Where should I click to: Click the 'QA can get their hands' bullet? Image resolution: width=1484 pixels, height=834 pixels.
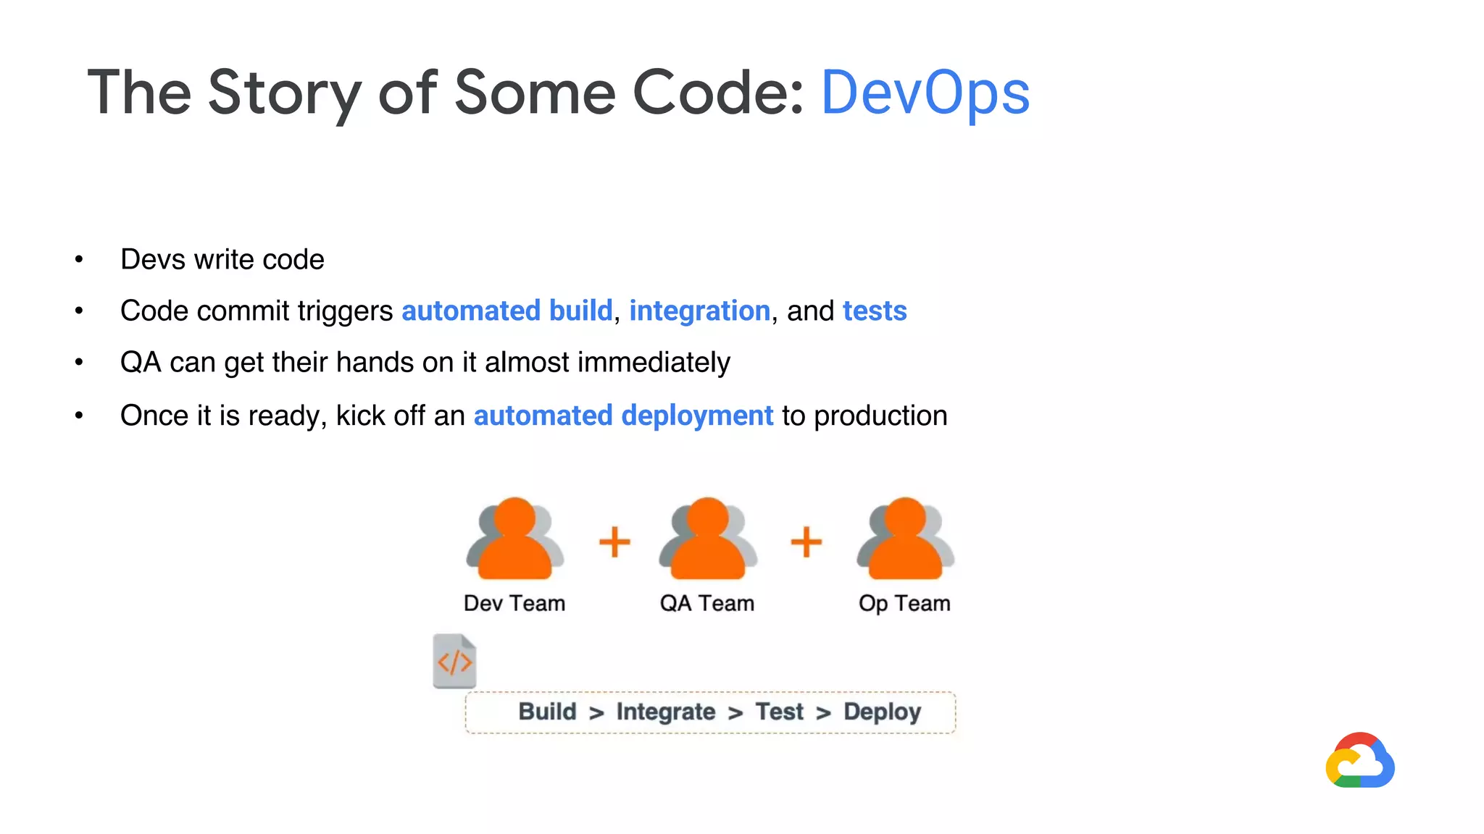425,362
